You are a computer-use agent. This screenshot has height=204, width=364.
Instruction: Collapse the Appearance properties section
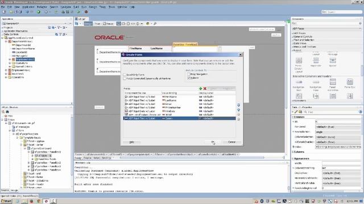[293, 159]
